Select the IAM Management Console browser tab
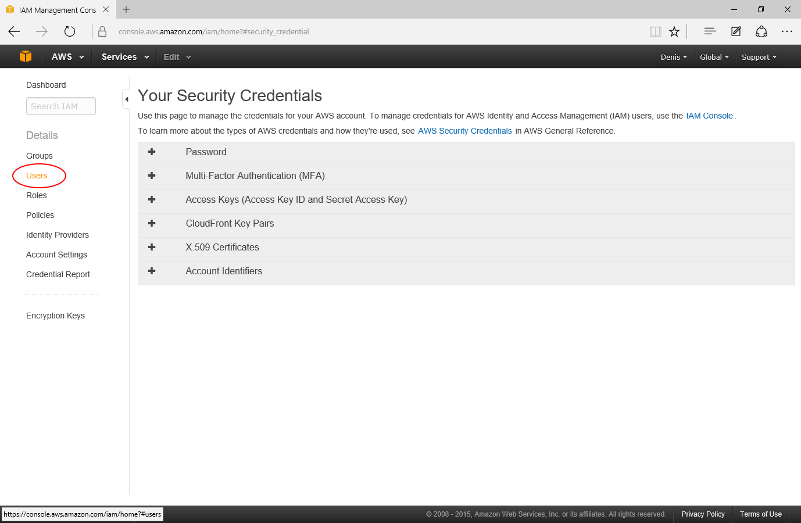 tap(58, 10)
